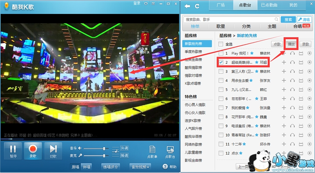Image resolution: width=315 pixels, height=173 pixels.
Task: Check the box for 九儿
Action: (221, 90)
